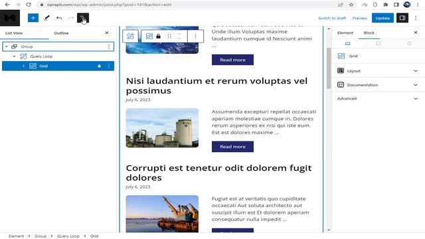Image resolution: width=425 pixels, height=239 pixels.
Task: Click the Grid block title in sidebar
Action: [353, 56]
